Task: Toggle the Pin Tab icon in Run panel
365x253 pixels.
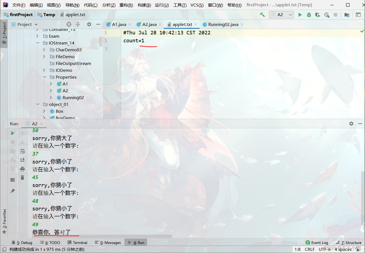Action: [13, 191]
